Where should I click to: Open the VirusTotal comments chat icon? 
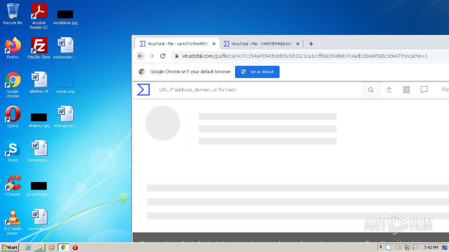click(424, 90)
